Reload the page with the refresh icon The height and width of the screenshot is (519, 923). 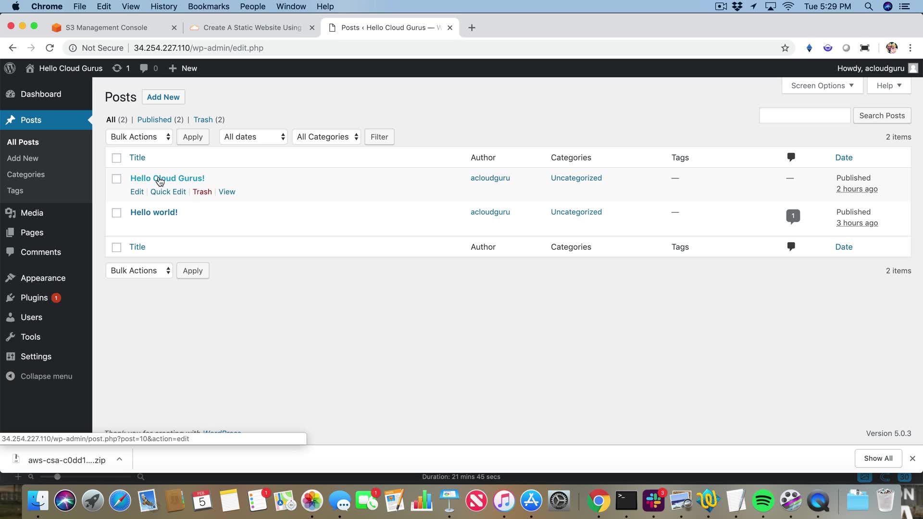50,48
